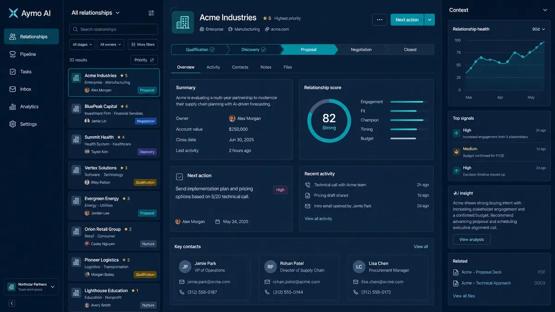Open the Priority sort dropdown

tap(144, 60)
